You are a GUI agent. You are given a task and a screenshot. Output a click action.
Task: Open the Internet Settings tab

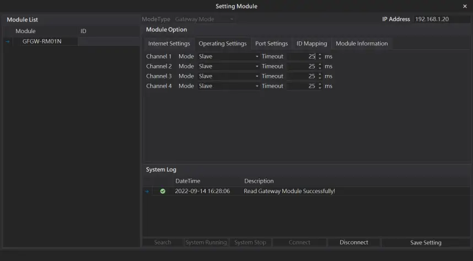(169, 44)
